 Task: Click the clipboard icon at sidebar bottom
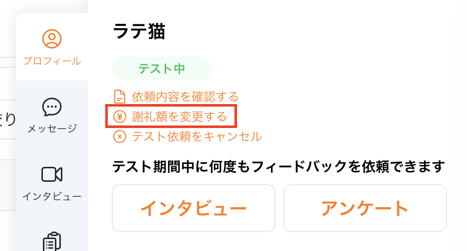(52, 243)
